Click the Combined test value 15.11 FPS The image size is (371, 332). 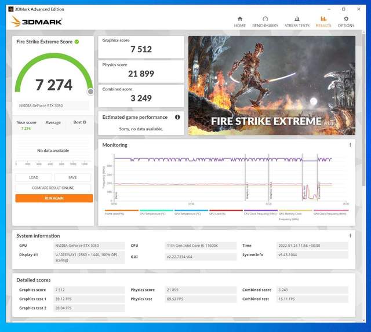pos(312,299)
